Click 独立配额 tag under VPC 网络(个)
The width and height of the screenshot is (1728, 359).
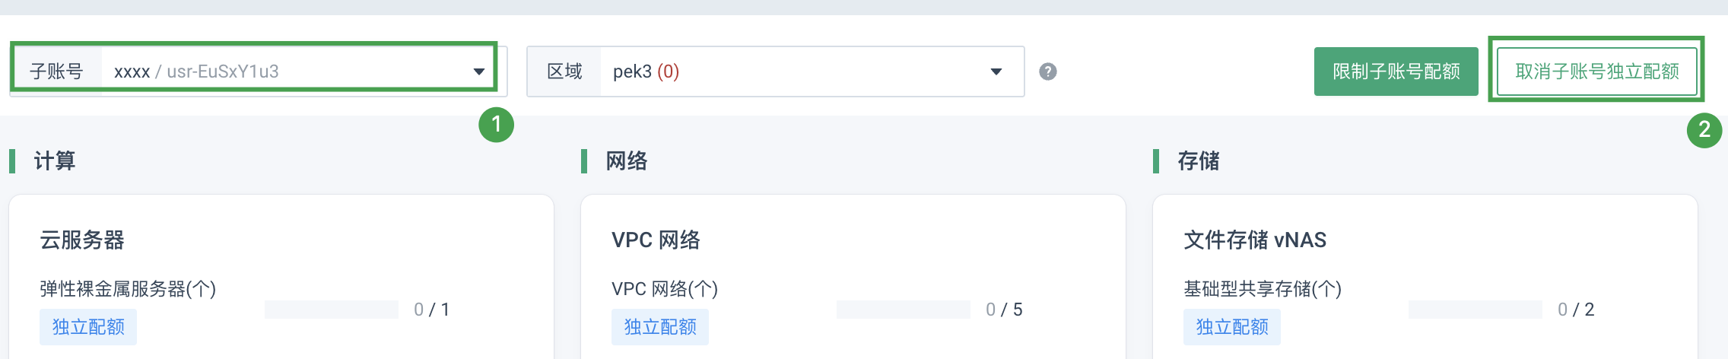tap(660, 327)
